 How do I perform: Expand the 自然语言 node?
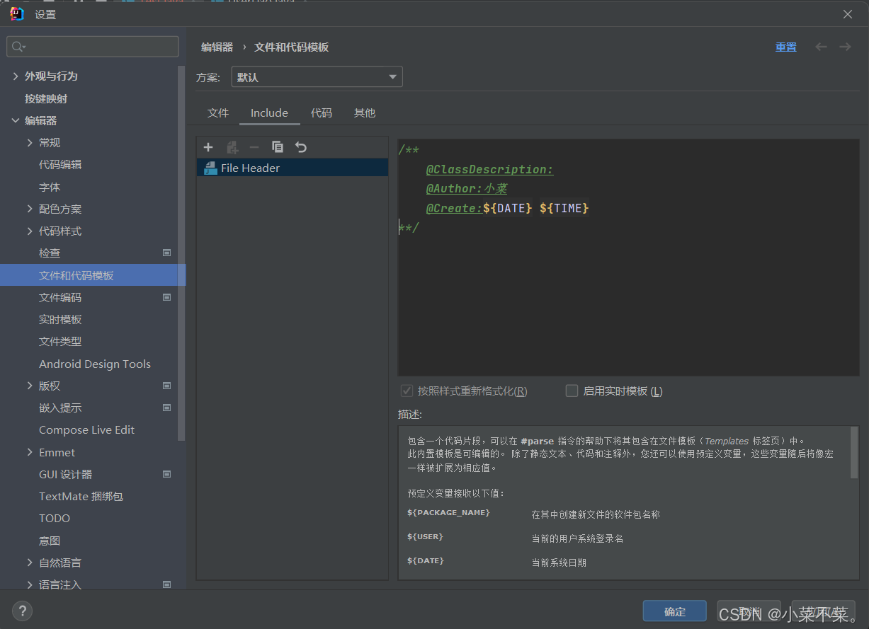pyautogui.click(x=30, y=562)
